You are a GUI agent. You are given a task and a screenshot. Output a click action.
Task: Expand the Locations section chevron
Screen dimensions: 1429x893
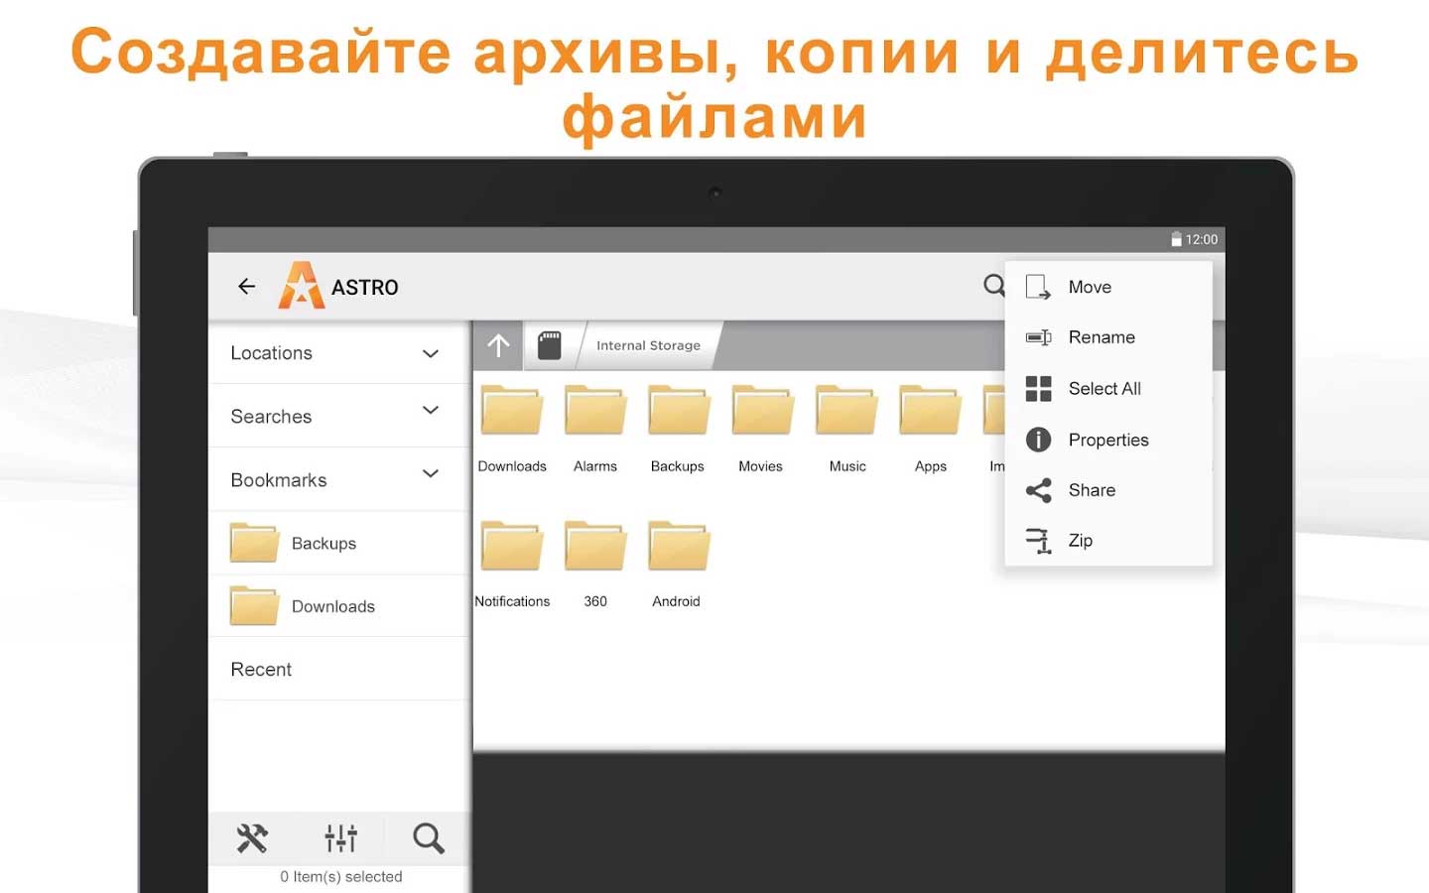[x=431, y=353]
